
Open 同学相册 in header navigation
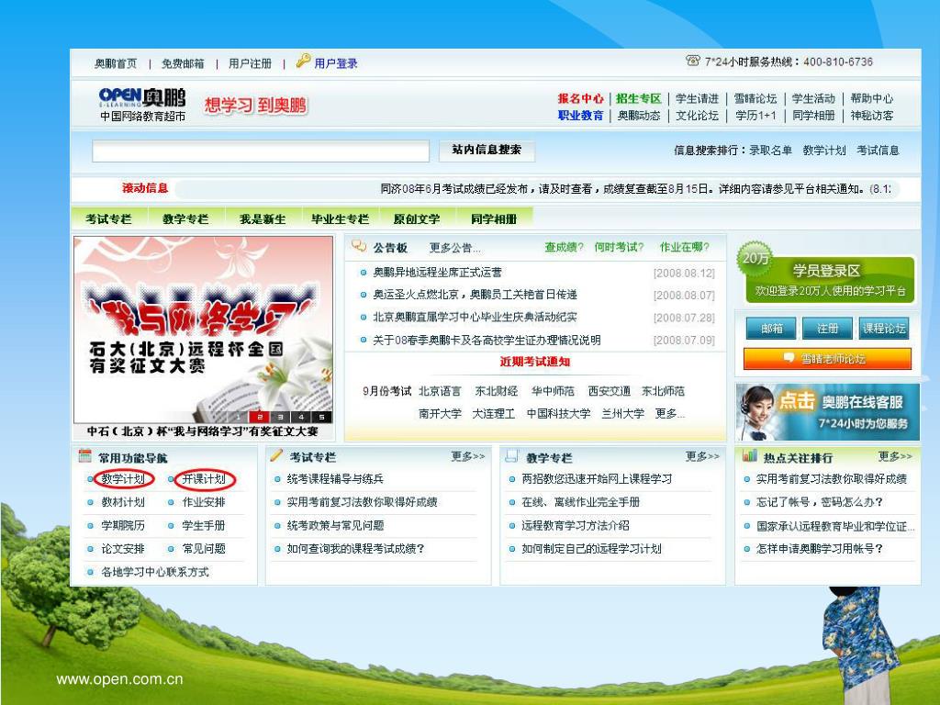click(813, 115)
